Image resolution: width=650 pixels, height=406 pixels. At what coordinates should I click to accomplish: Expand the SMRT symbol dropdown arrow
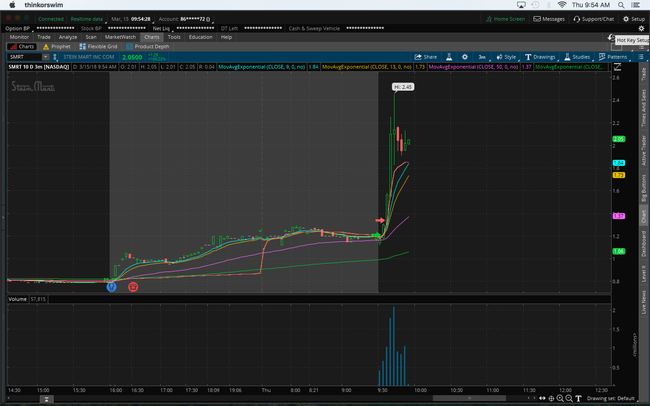46,57
